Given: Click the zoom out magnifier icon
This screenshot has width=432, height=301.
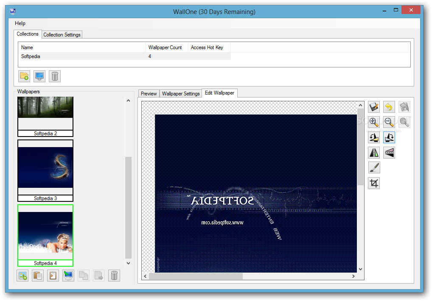Looking at the screenshot, I should [x=389, y=122].
